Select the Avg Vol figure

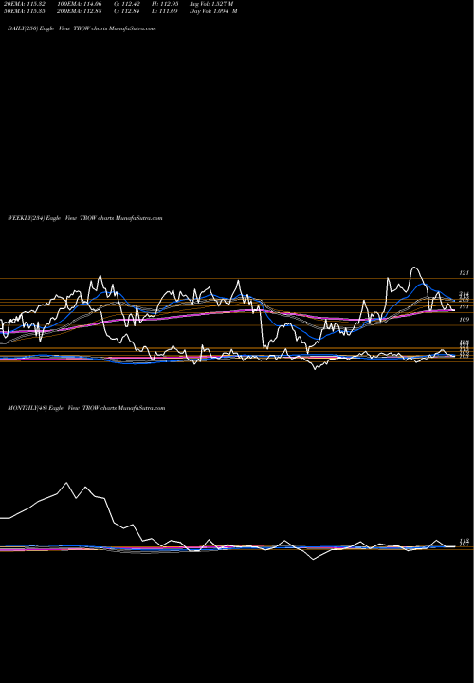point(211,4)
